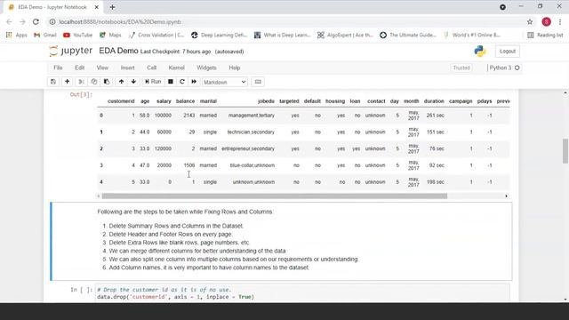
Task: Go back in browser history
Action: pyautogui.click(x=10, y=21)
